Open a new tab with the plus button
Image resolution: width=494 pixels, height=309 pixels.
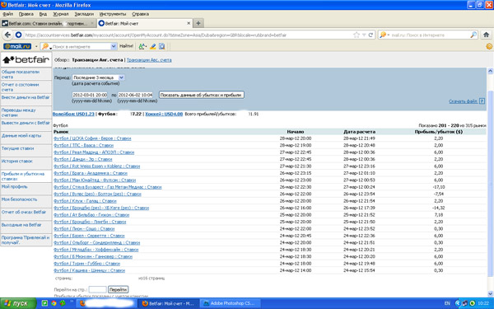(198, 23)
